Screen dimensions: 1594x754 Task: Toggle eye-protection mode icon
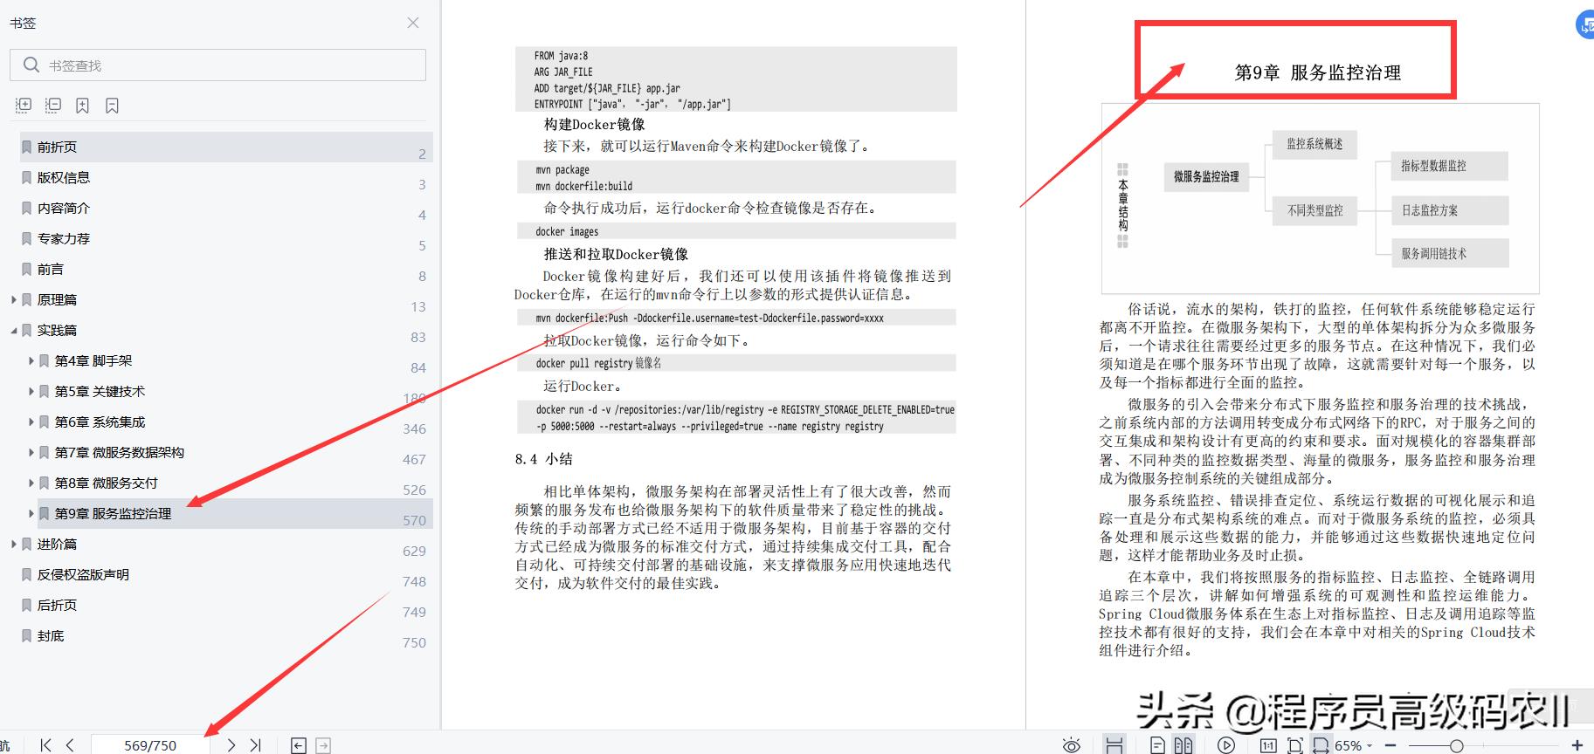[x=1072, y=745]
